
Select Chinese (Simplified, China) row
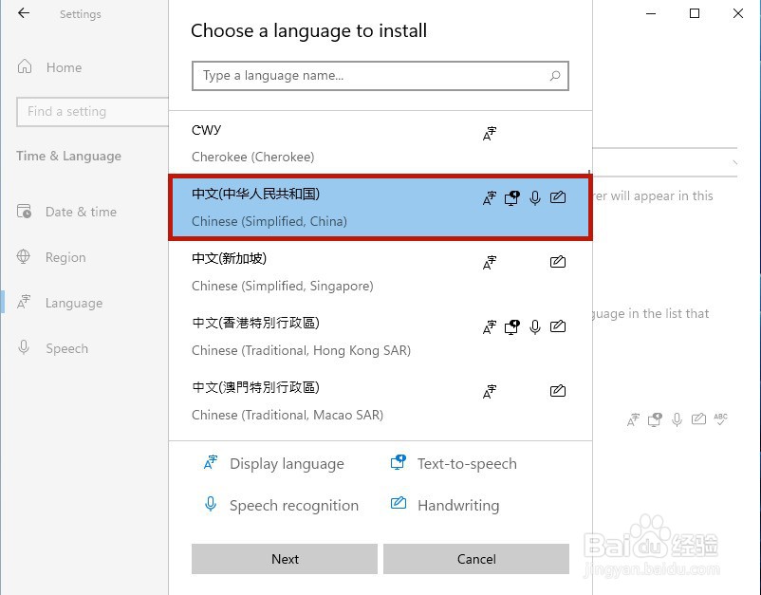(x=380, y=207)
